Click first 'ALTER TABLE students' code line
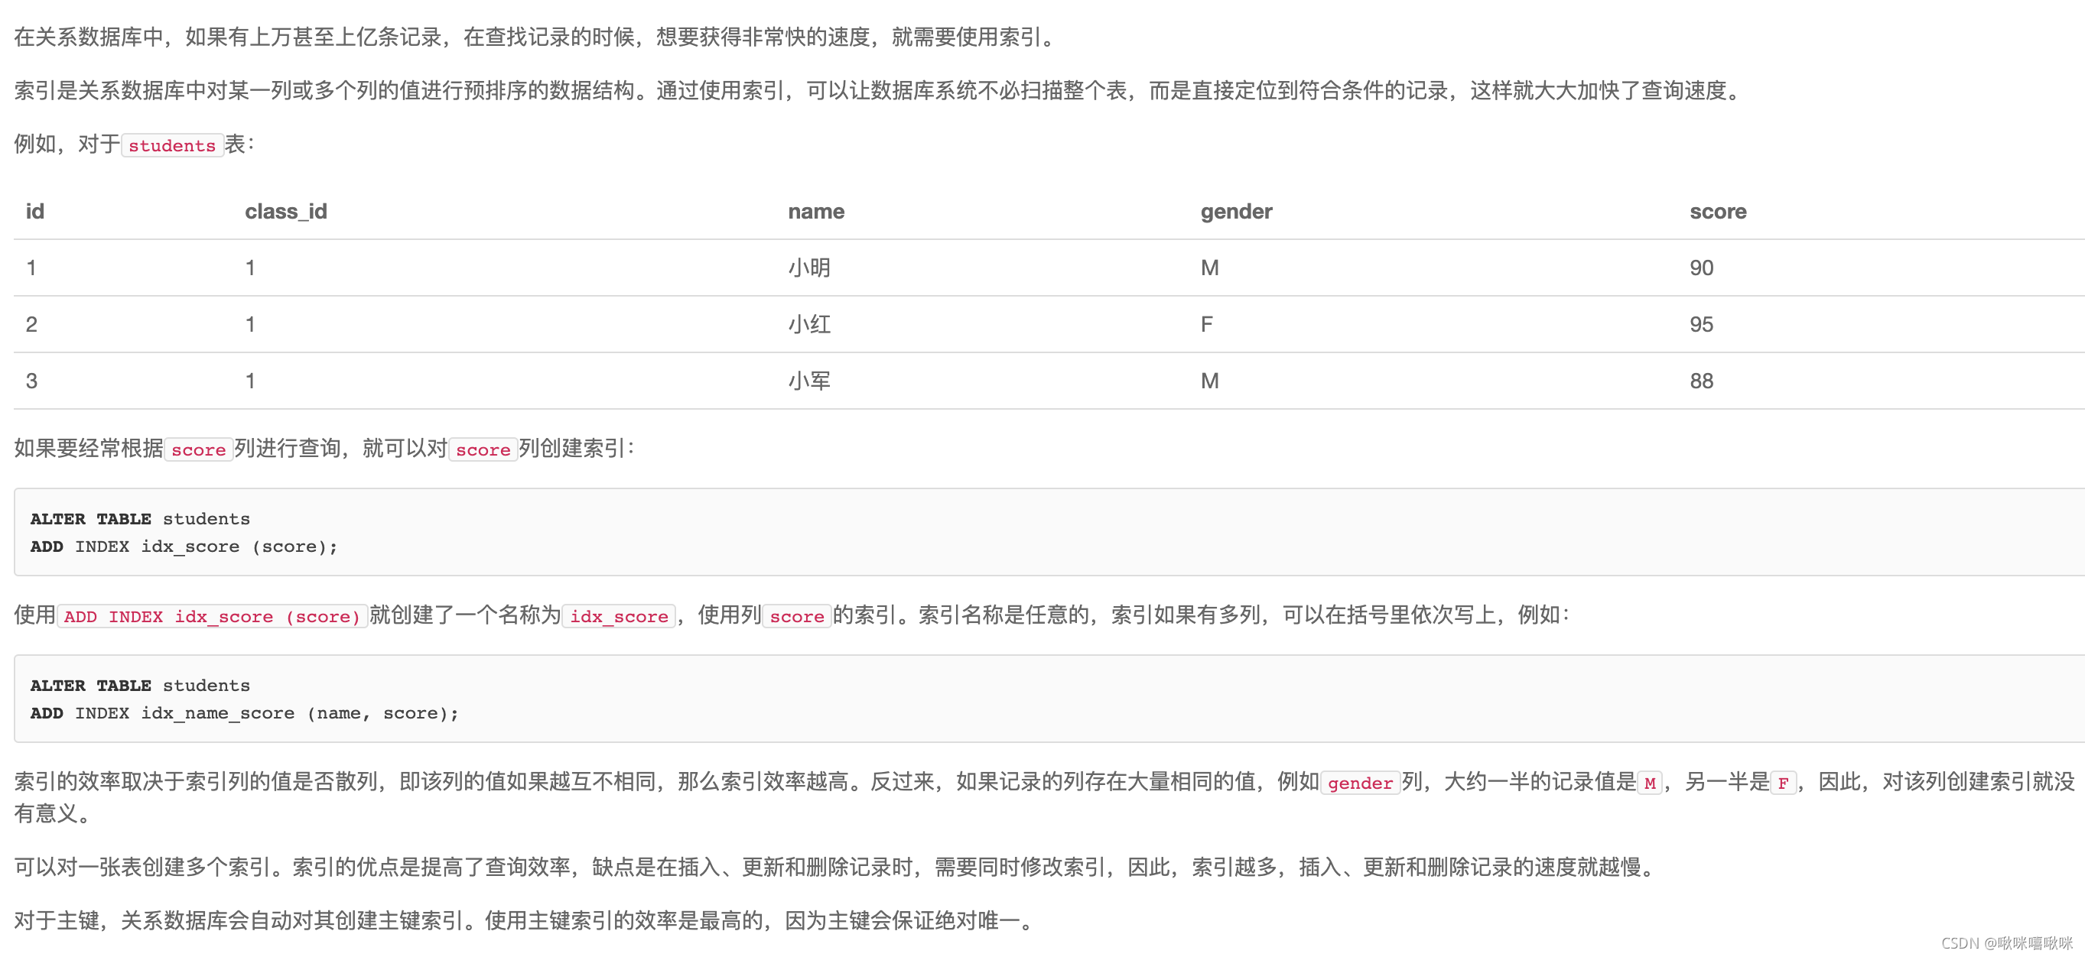 click(x=140, y=519)
